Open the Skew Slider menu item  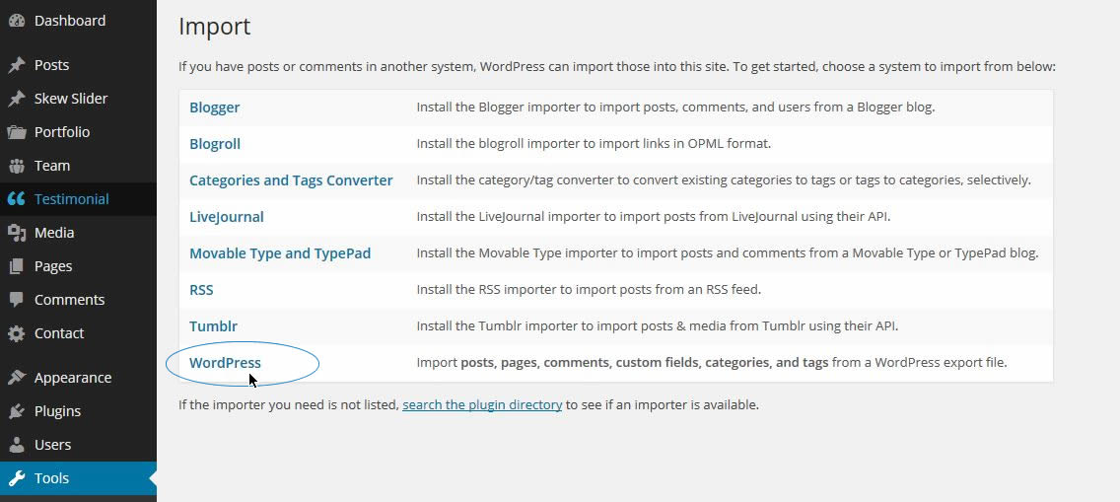(x=71, y=99)
